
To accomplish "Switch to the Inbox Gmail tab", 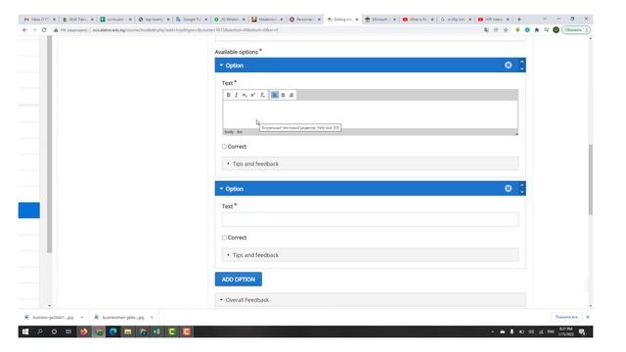I will [x=39, y=20].
